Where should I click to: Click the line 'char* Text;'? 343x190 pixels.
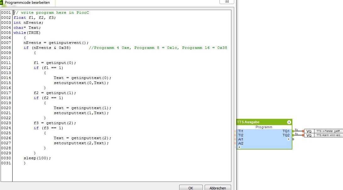(27, 28)
